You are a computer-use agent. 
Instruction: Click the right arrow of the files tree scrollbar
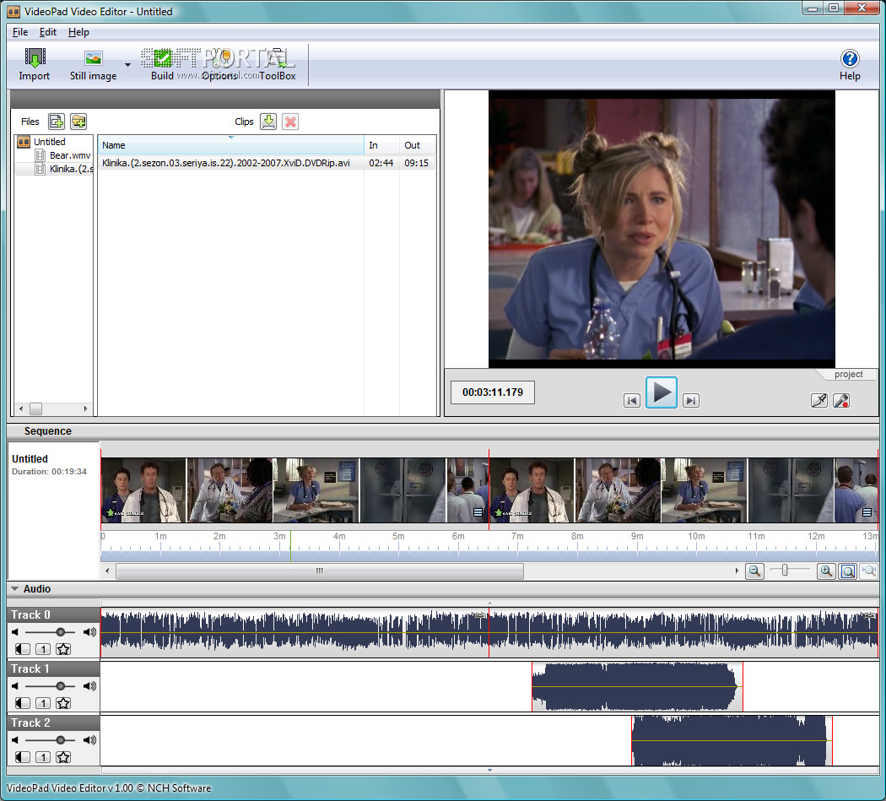[x=85, y=409]
